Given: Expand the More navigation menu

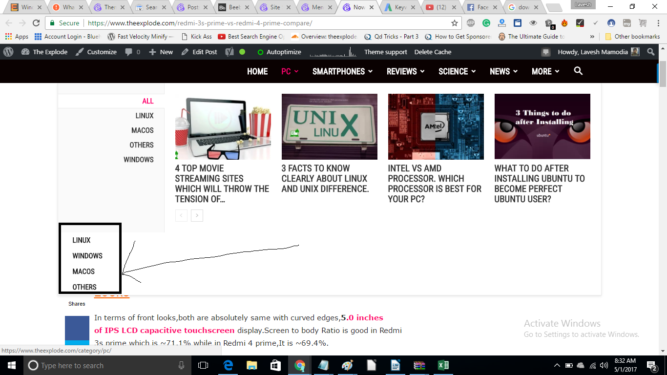Looking at the screenshot, I should click(545, 71).
